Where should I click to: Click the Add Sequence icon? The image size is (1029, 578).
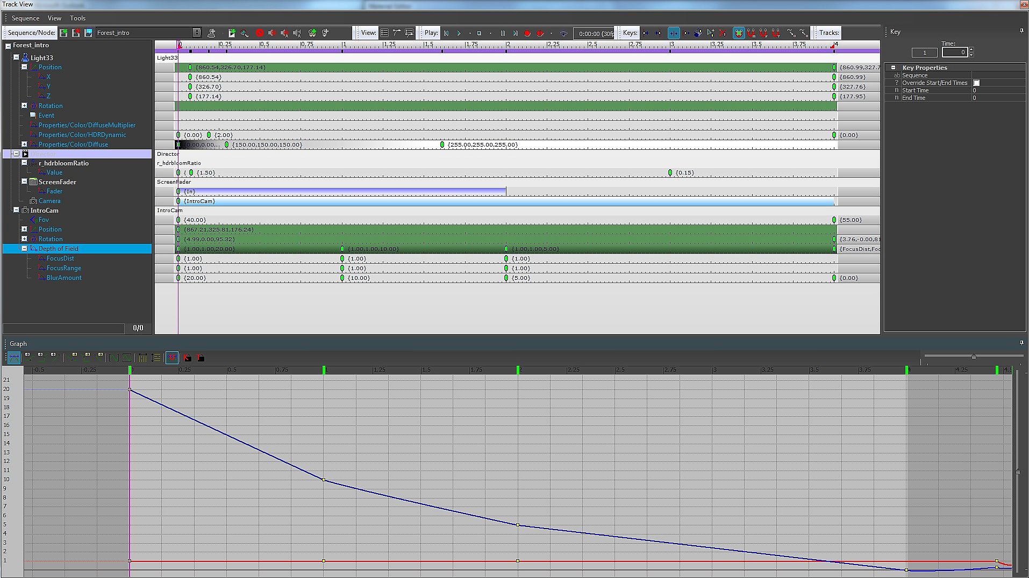pyautogui.click(x=64, y=33)
